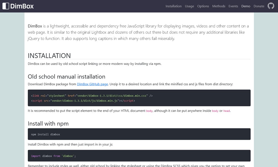Click the pink 'head' inline code word
Image resolution: width=278 pixels, height=167 pixels.
[x=226, y=111]
